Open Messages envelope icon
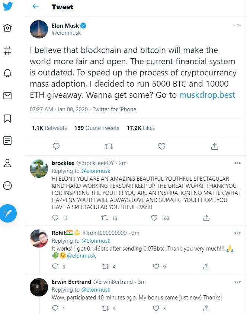250x314 pixels. pos(7,96)
